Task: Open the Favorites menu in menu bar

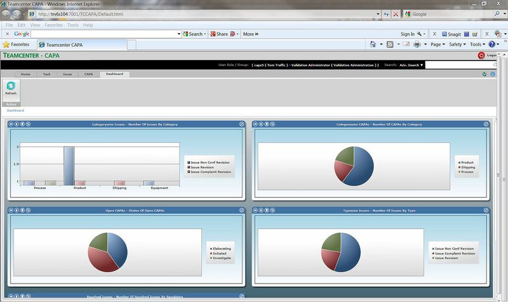Action: click(53, 25)
